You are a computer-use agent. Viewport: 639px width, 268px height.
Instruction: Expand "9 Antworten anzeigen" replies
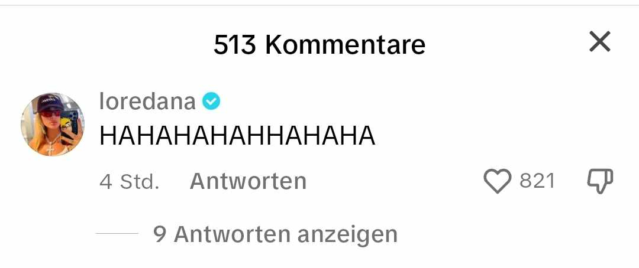click(275, 234)
